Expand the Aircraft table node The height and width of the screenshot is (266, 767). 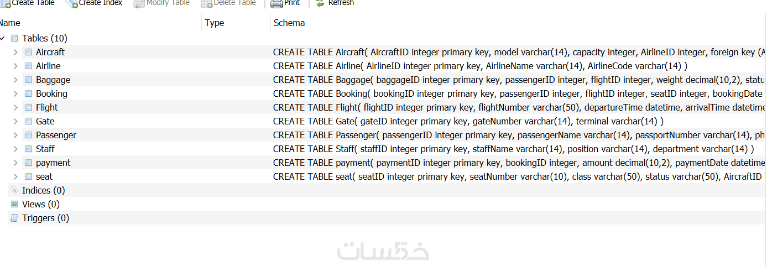coord(15,52)
